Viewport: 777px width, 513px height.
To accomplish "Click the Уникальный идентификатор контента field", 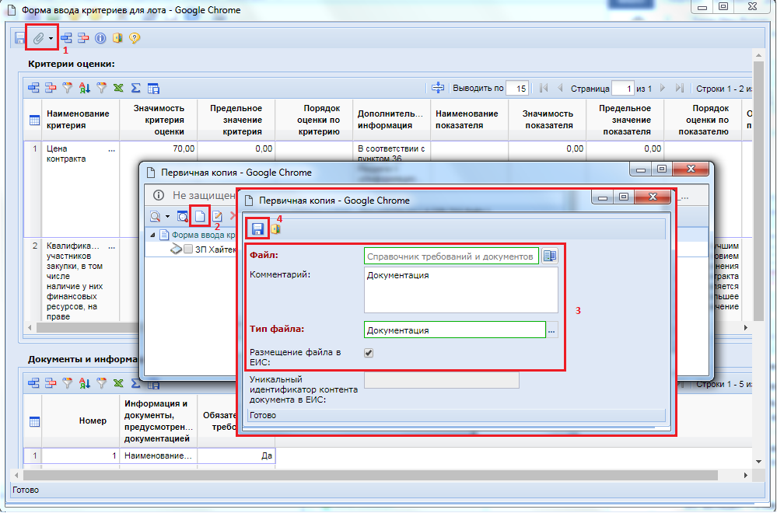I will [x=442, y=380].
